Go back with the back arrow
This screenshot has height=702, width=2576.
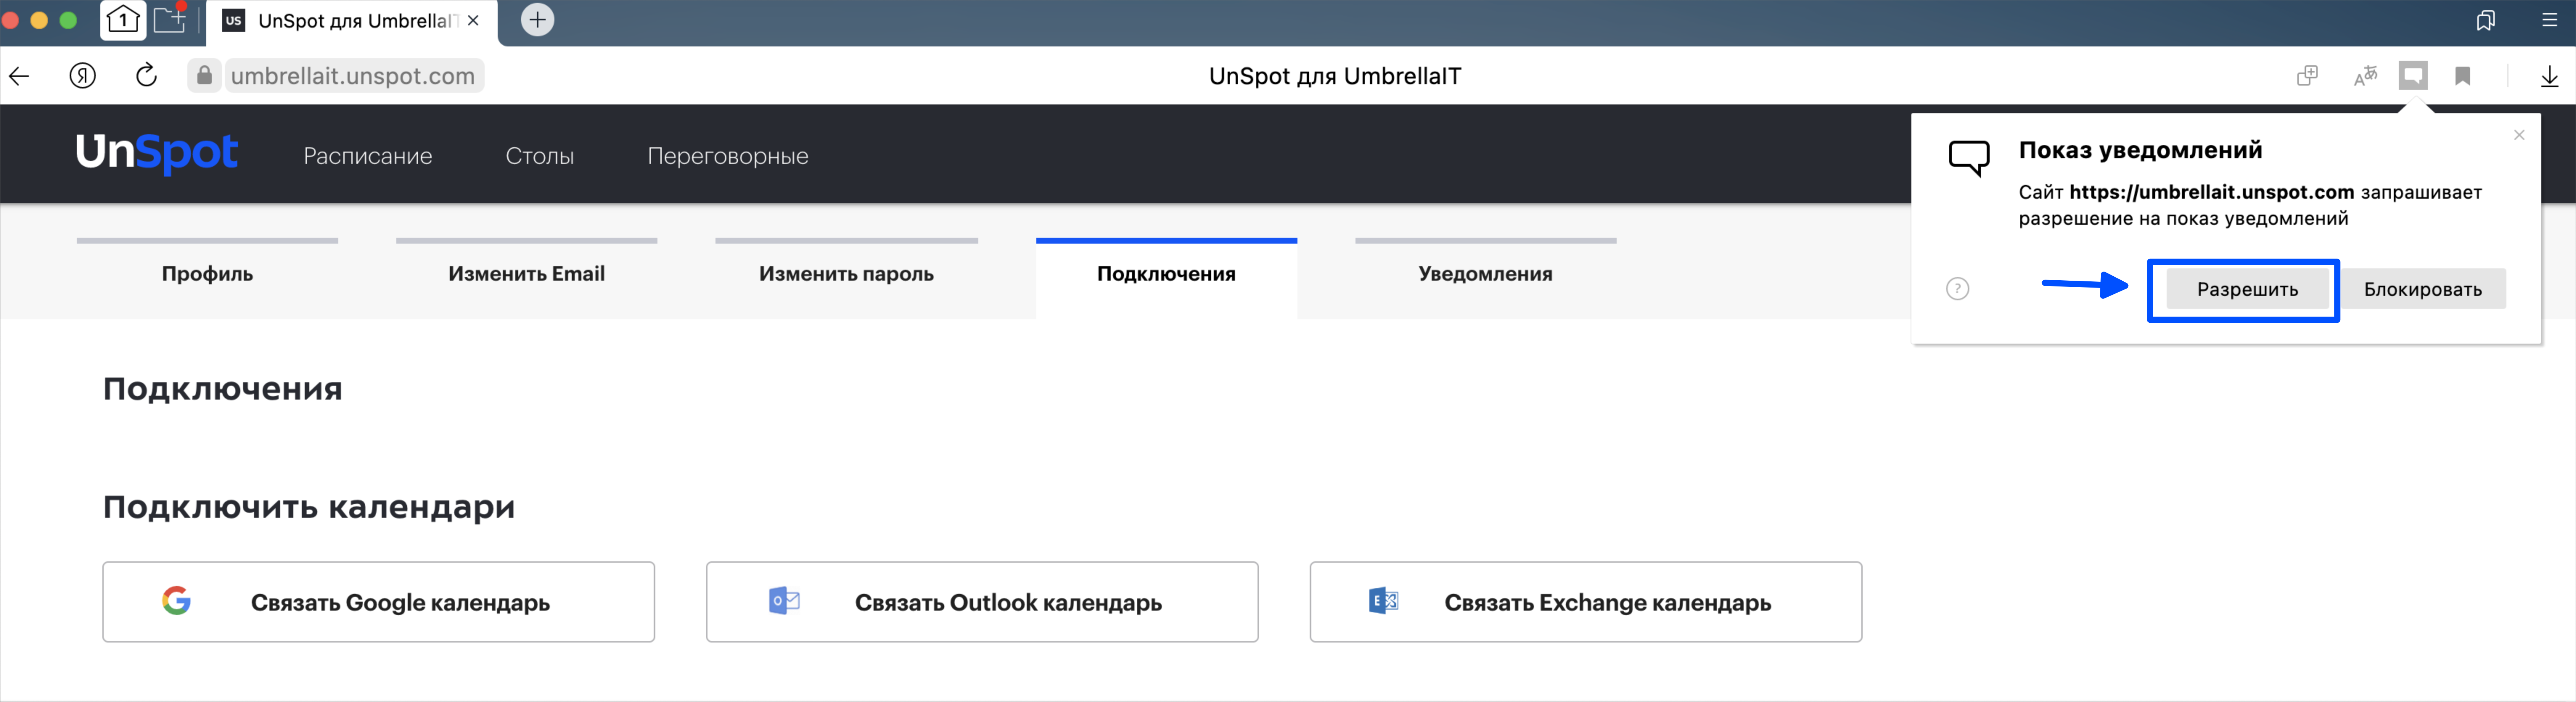(x=19, y=76)
